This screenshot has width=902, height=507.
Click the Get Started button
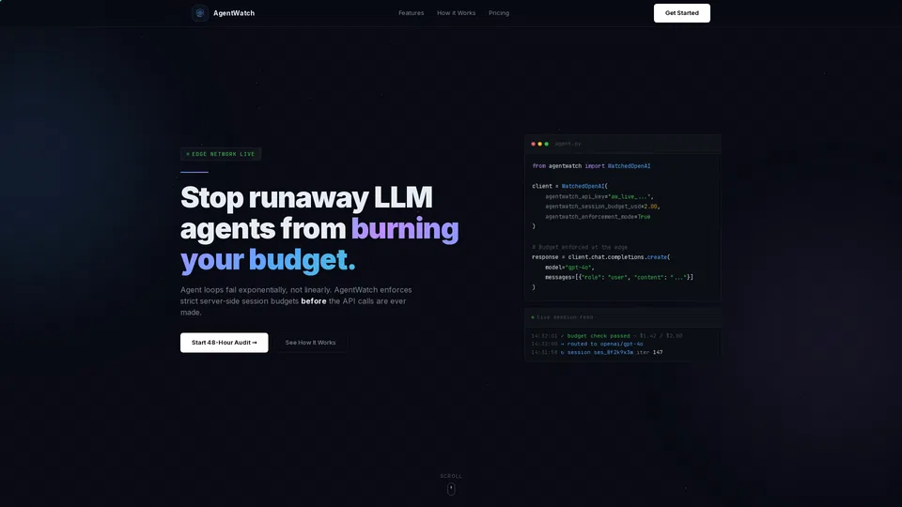(x=682, y=13)
